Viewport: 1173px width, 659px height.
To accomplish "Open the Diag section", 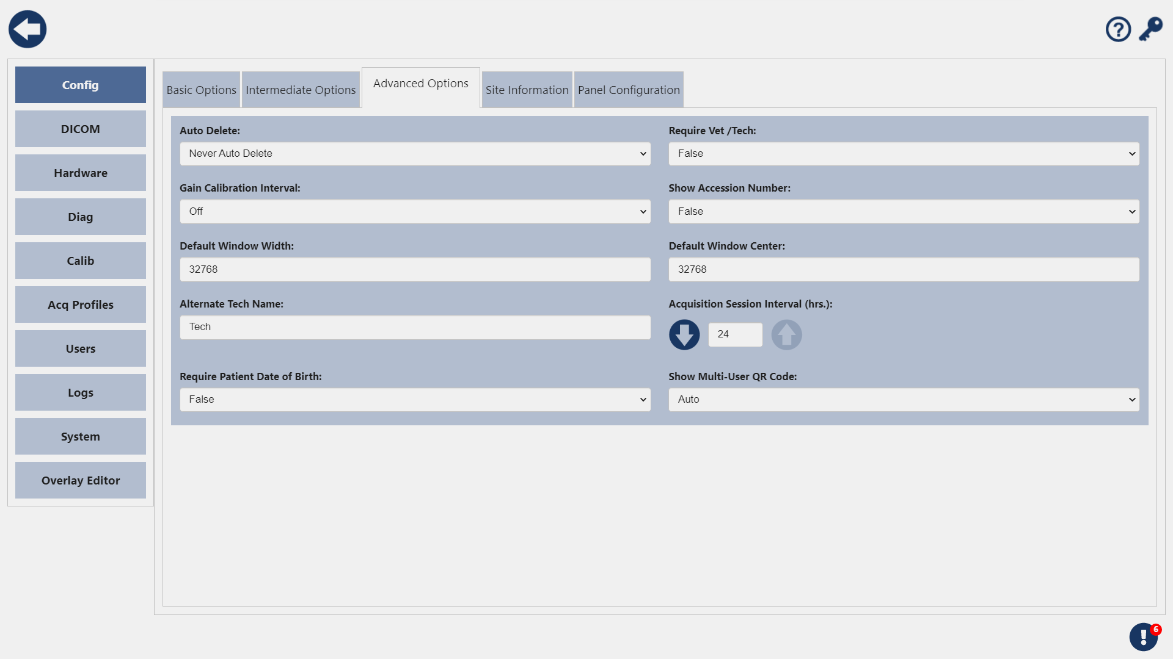I will (x=81, y=217).
